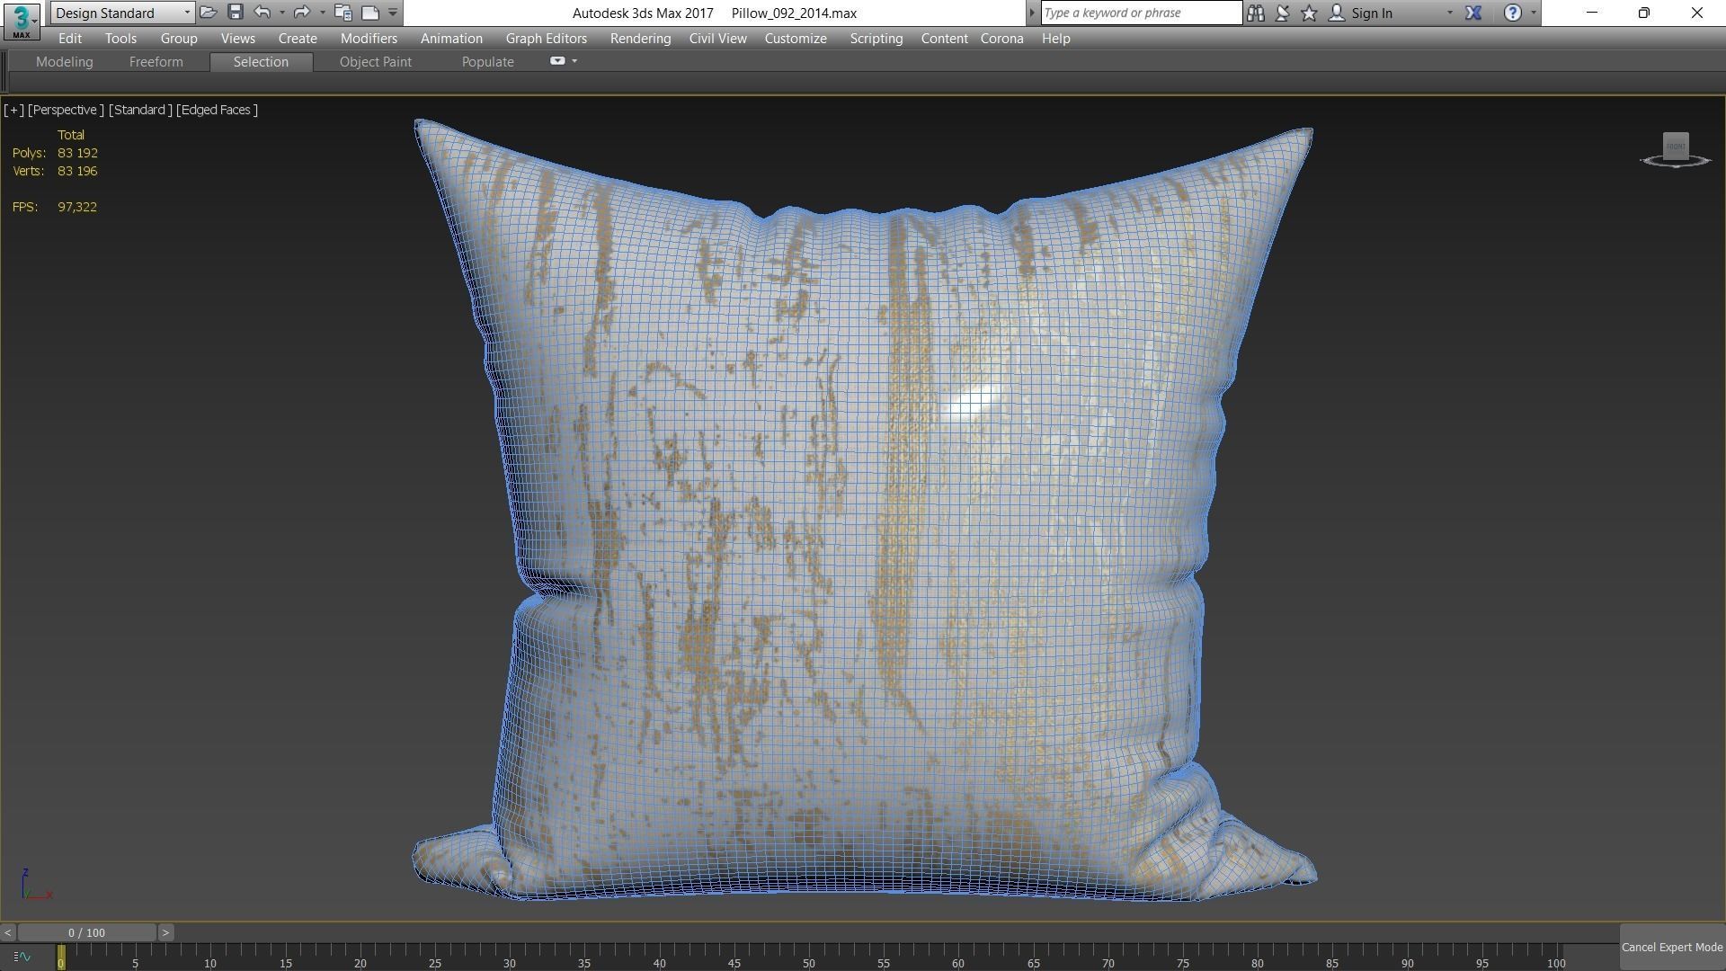Click the FPS value 97,322
This screenshot has height=971, width=1726.
click(77, 207)
